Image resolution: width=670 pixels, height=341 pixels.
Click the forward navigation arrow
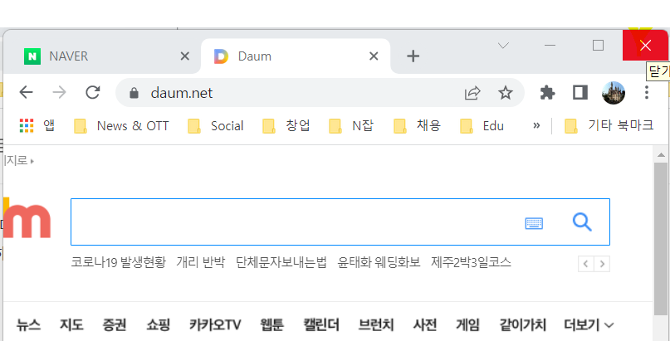pyautogui.click(x=60, y=92)
